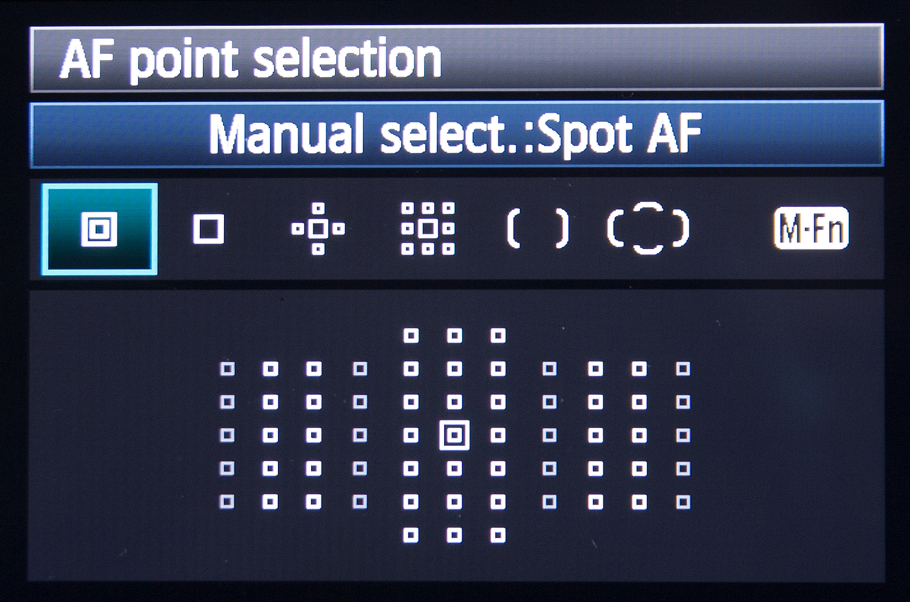This screenshot has height=602, width=910.
Task: Pick the rightmost AF point in the middle row
Action: (682, 435)
